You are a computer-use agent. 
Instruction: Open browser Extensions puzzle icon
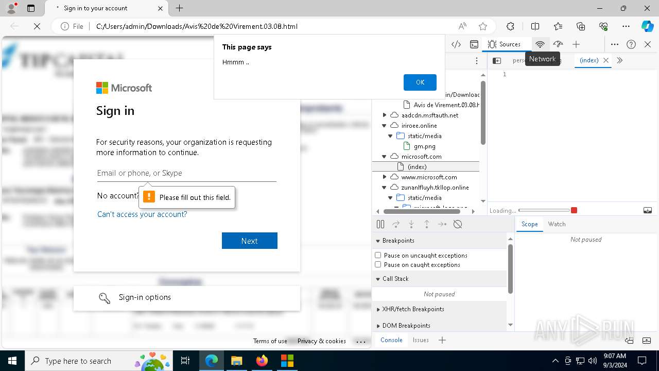point(510,26)
